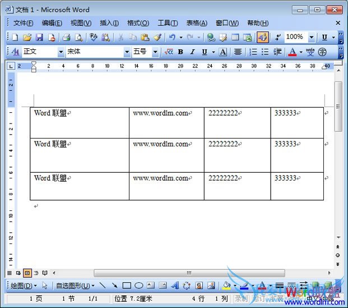Cut selection with scissors icon
The width and height of the screenshot is (348, 308).
[120, 37]
